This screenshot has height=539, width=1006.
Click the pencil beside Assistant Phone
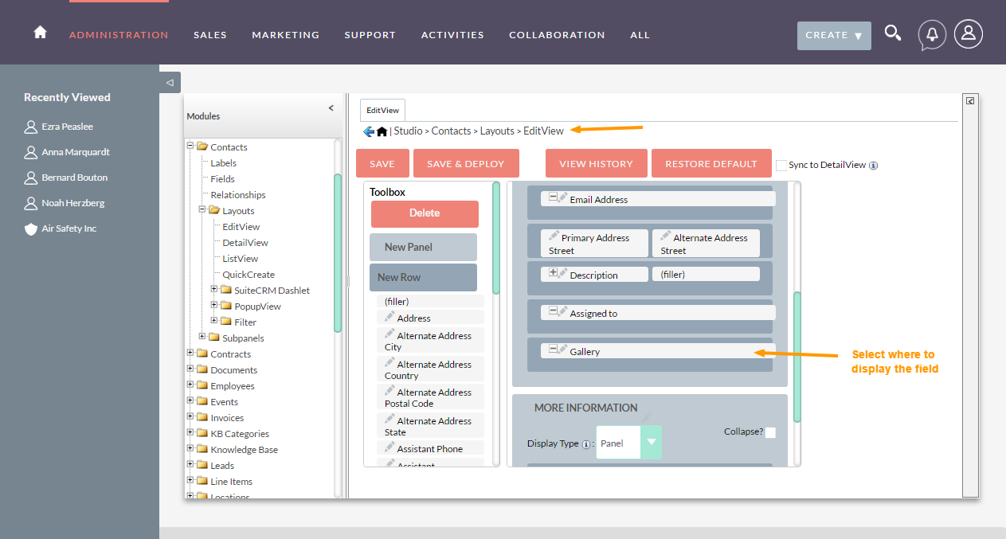coord(389,447)
